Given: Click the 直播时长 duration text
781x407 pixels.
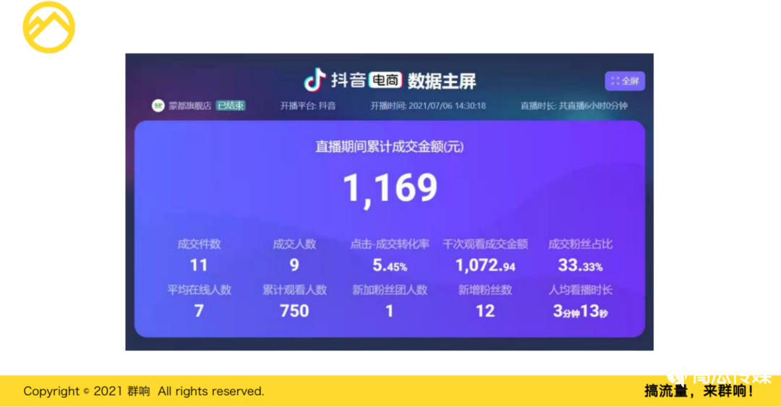Looking at the screenshot, I should click(573, 106).
